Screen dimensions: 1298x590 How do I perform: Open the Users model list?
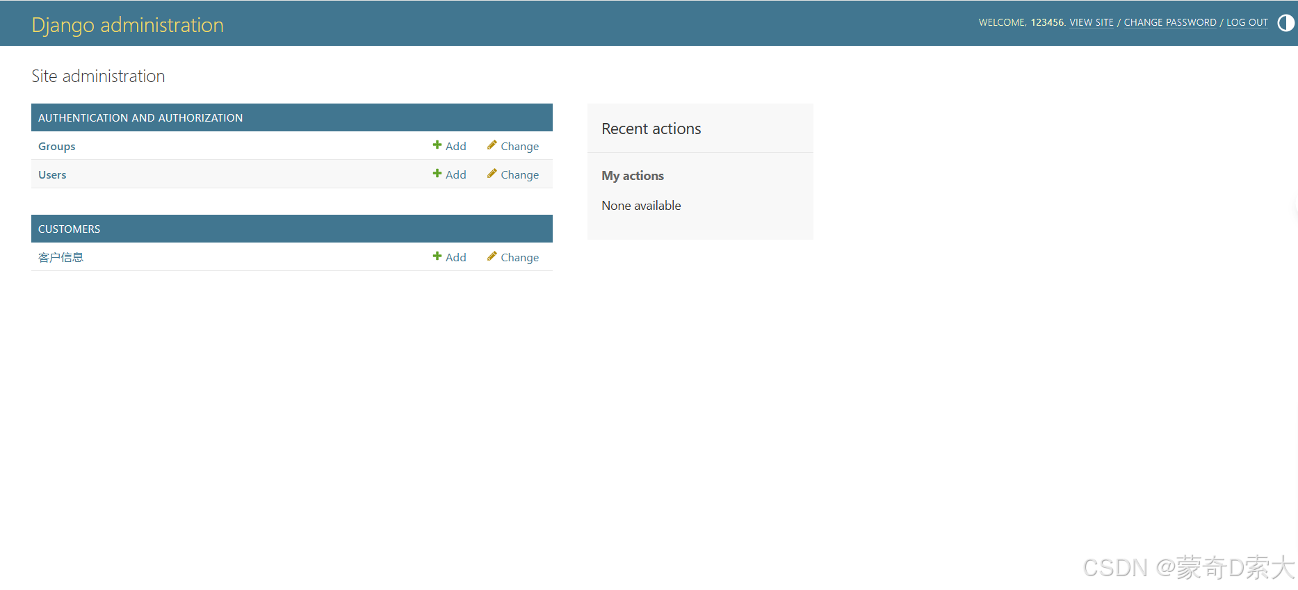pyautogui.click(x=52, y=175)
